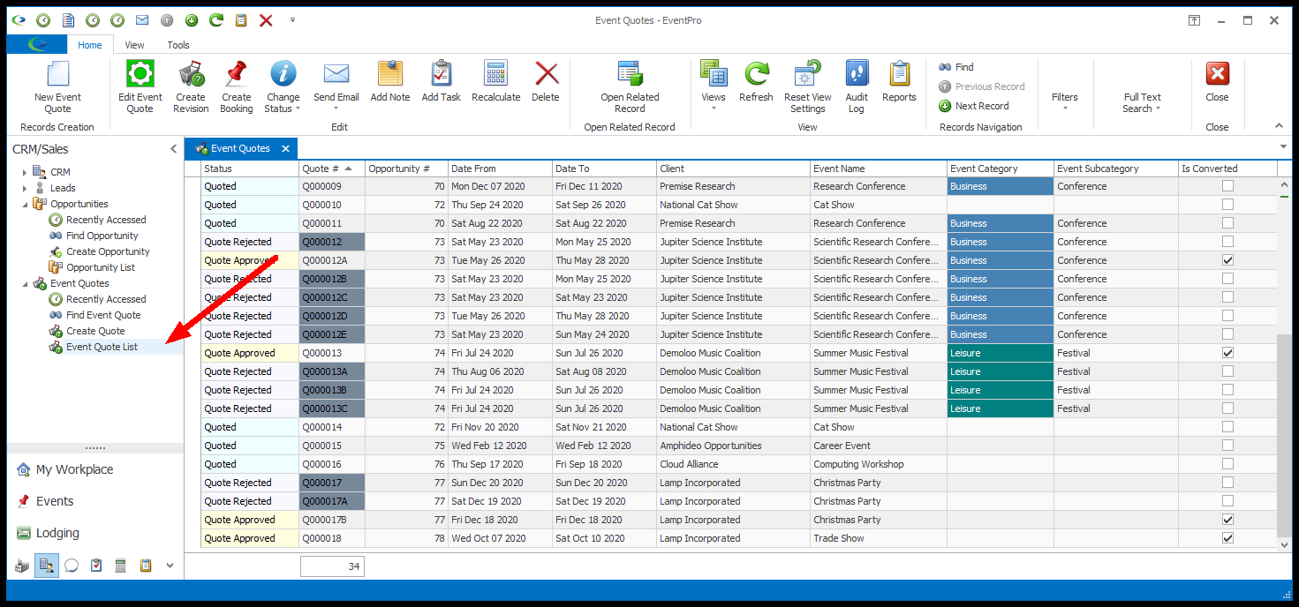The width and height of the screenshot is (1299, 607).
Task: Select the Event Quotes document tab
Action: point(241,148)
